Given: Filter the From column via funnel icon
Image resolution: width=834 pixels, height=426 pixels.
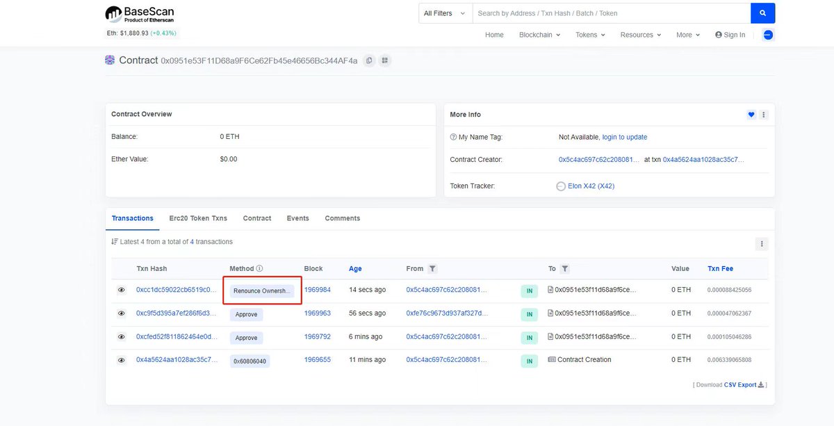Looking at the screenshot, I should coord(432,268).
